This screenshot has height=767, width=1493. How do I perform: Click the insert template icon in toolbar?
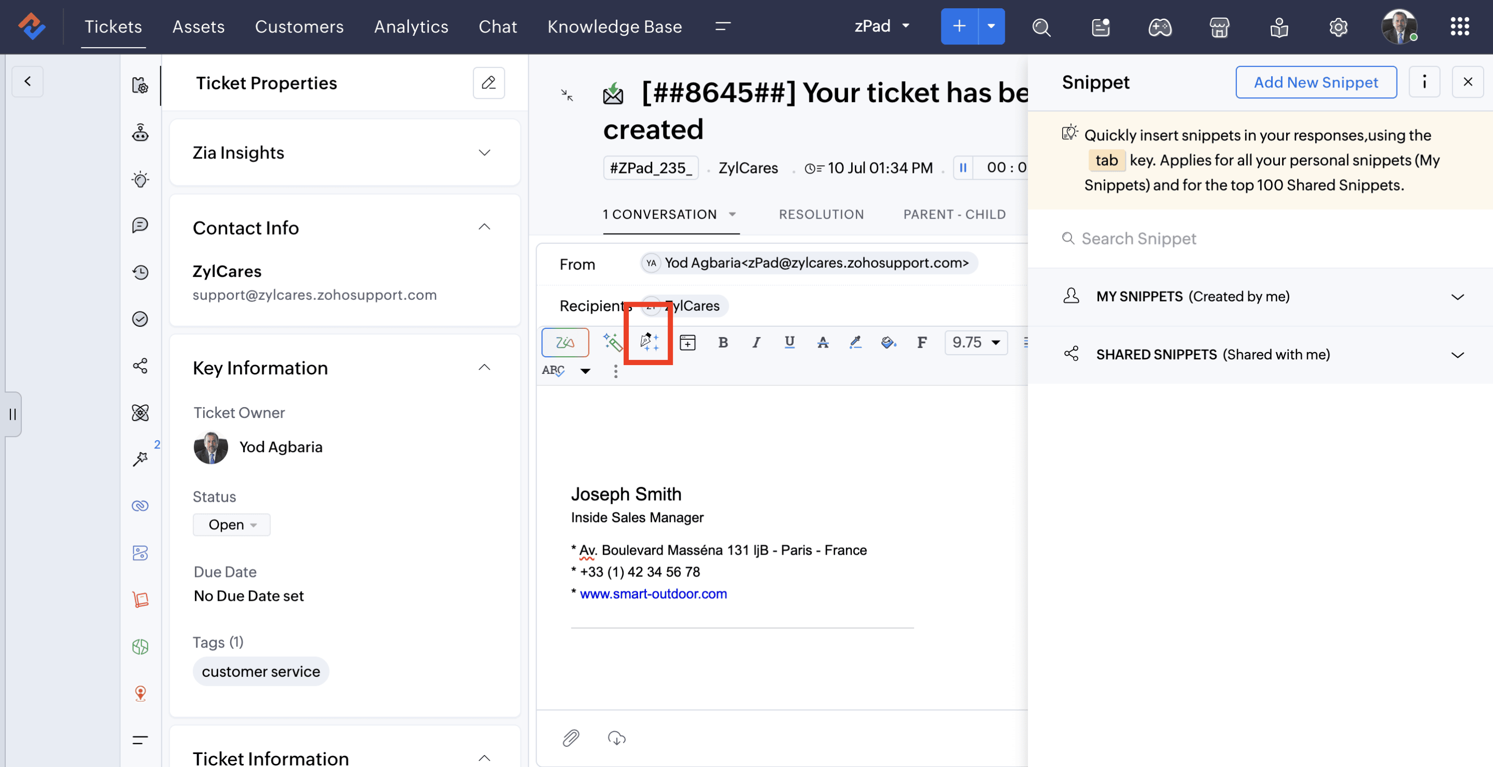point(687,342)
